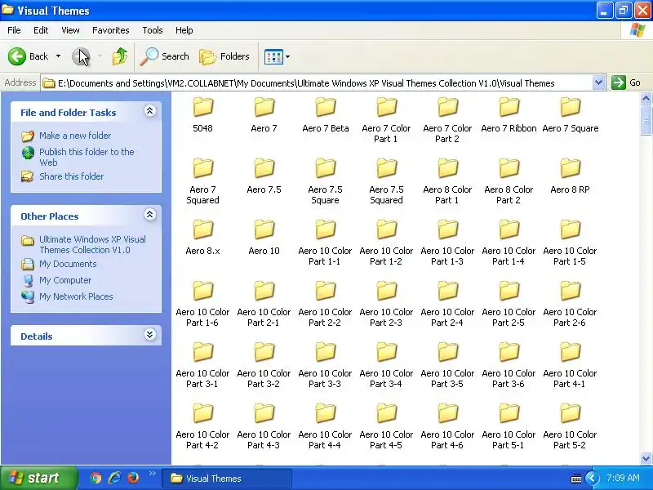Viewport: 653px width, 490px height.
Task: Open the Windows start menu button
Action: [38, 478]
